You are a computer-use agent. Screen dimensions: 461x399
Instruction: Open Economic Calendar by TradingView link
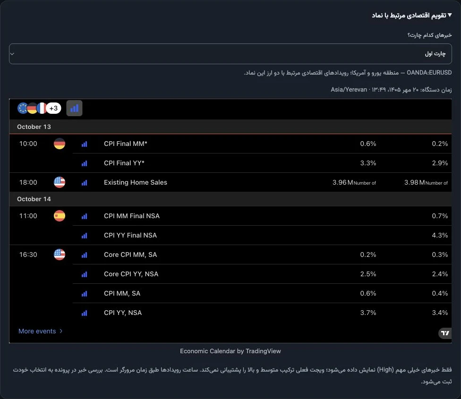pos(230,351)
